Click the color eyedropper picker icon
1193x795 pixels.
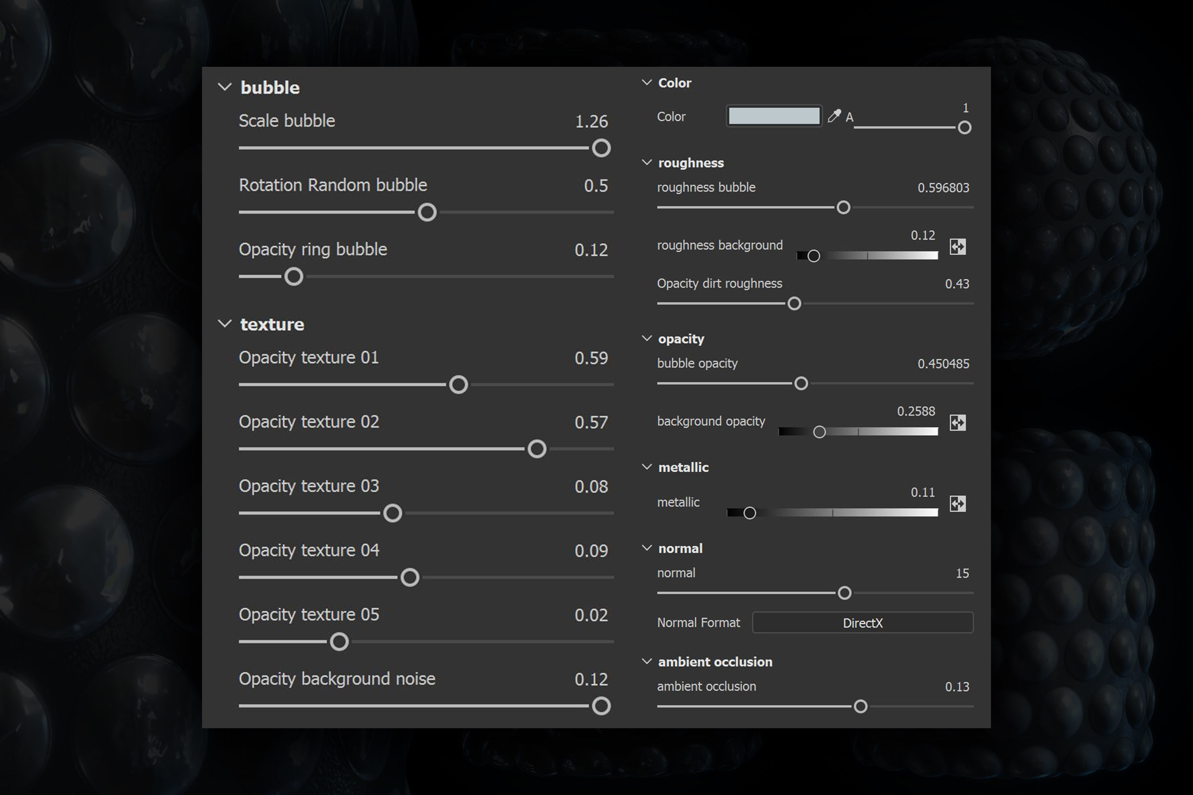(834, 116)
